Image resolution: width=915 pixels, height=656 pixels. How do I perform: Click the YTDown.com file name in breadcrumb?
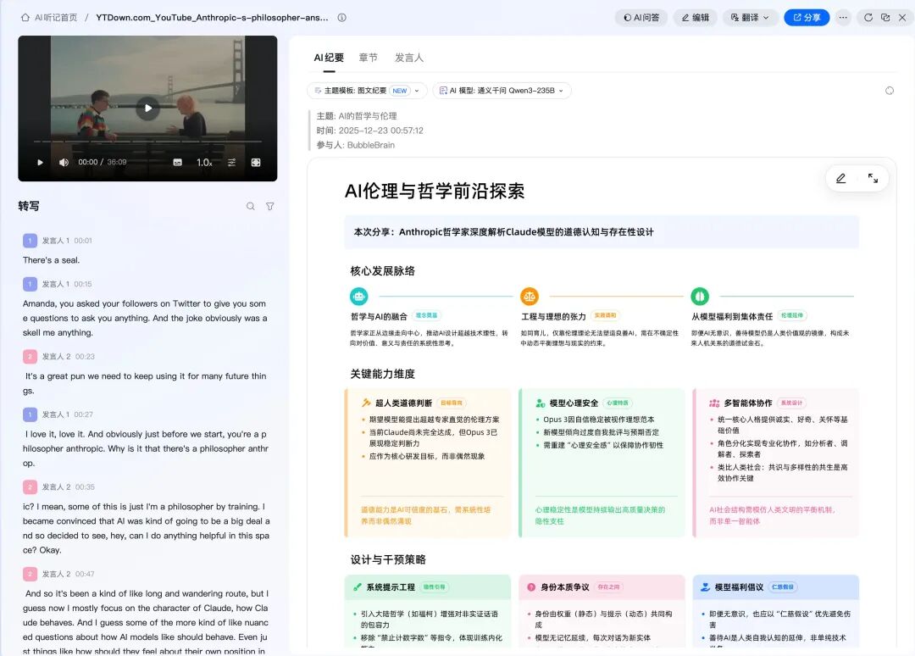pos(212,18)
